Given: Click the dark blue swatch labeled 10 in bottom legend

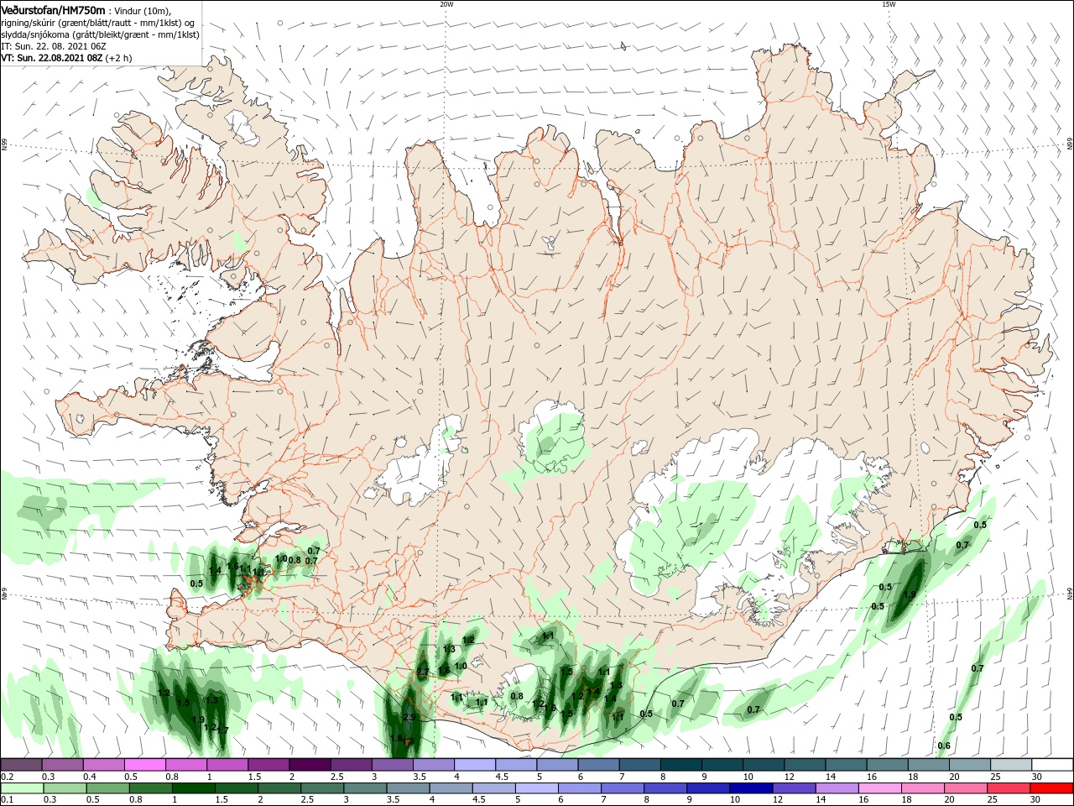Looking at the screenshot, I should pyautogui.click(x=749, y=788).
